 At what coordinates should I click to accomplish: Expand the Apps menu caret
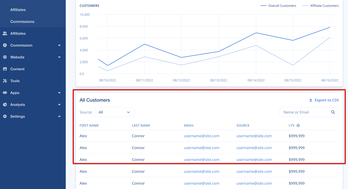coord(59,93)
